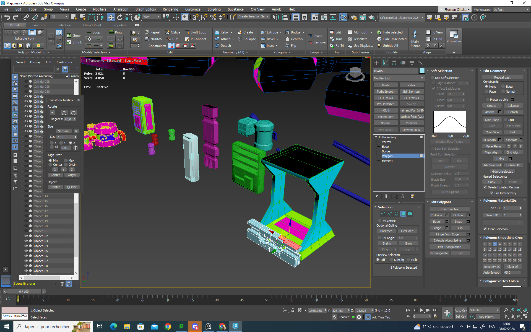
Task: Switch to the Object Paint ribbon tab
Action: coord(92,25)
